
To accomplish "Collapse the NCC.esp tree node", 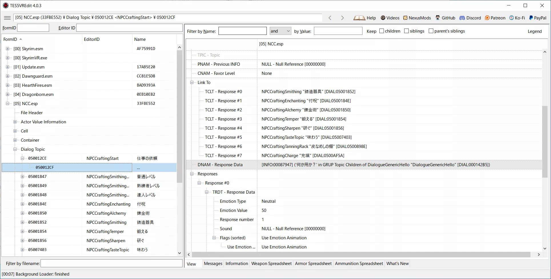I will tap(7, 104).
